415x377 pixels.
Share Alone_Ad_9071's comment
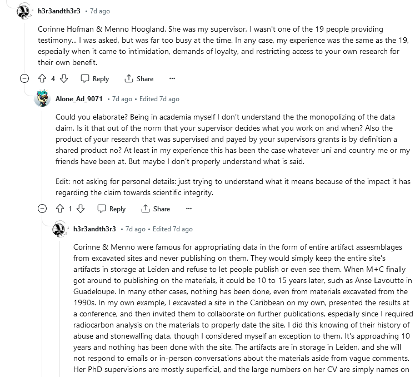click(x=156, y=209)
